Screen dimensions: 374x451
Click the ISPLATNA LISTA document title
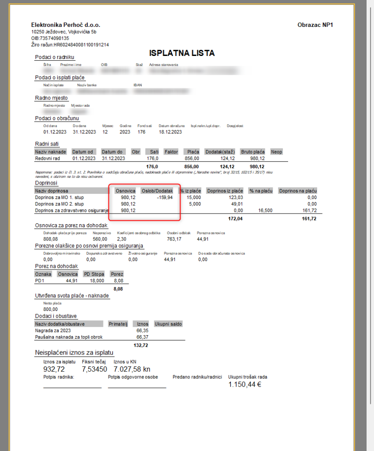(x=182, y=53)
